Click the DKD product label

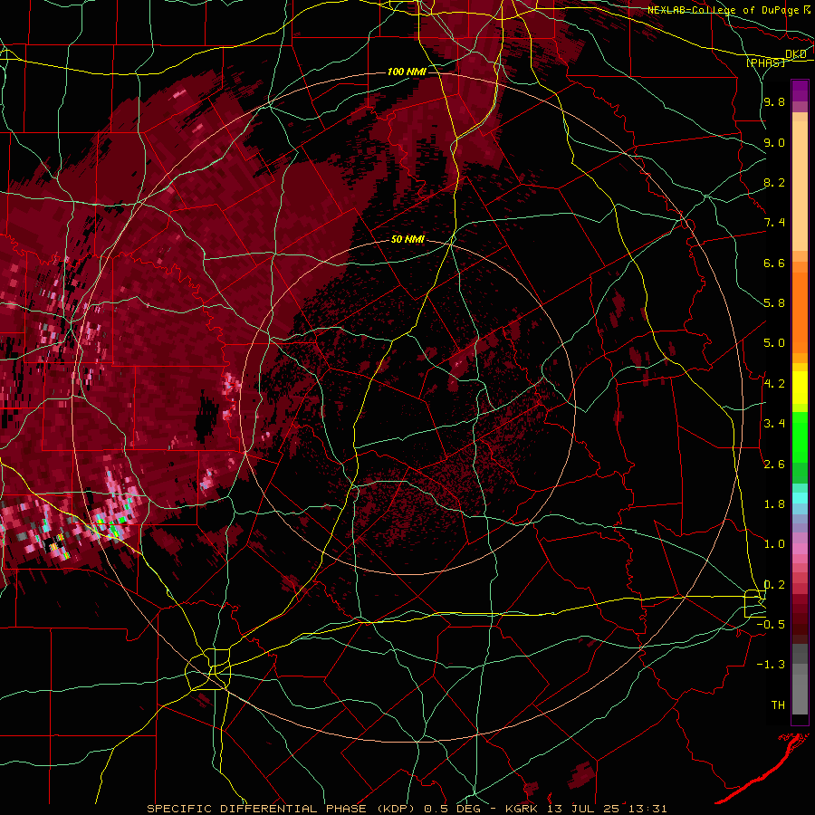coord(795,54)
